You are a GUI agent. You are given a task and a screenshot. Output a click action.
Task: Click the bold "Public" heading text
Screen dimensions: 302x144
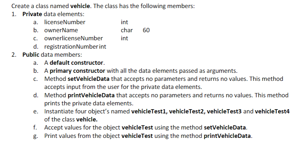[31, 55]
